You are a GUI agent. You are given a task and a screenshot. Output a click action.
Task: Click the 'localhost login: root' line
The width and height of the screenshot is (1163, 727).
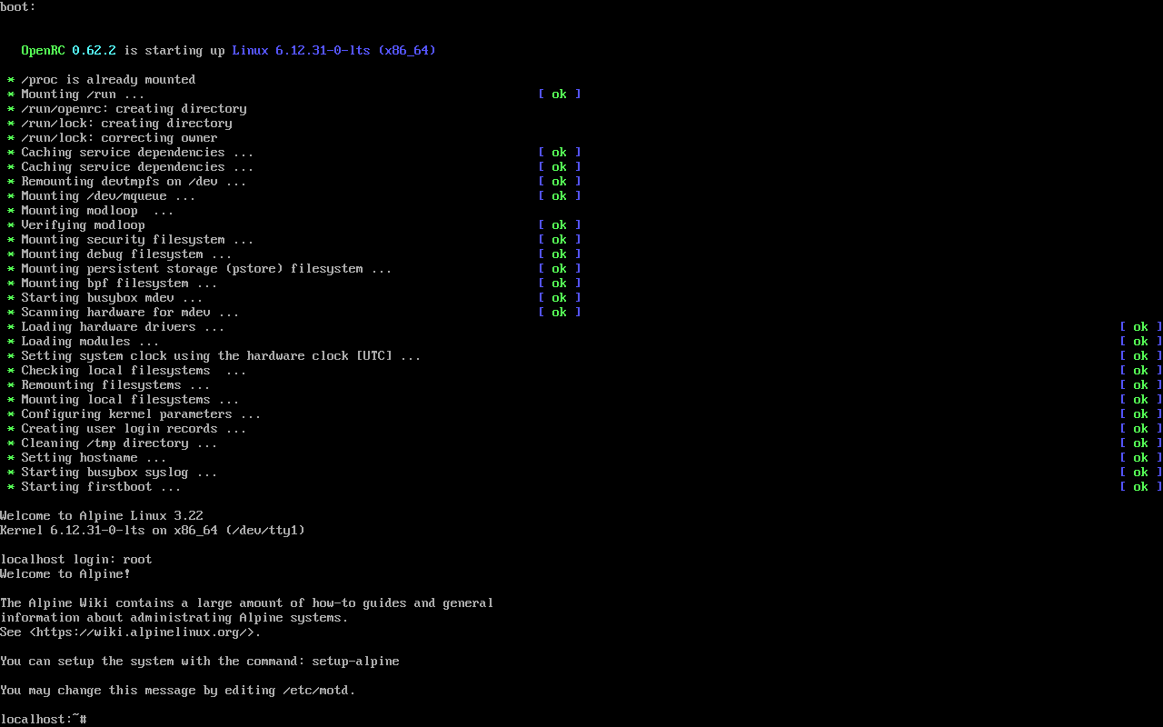pyautogui.click(x=76, y=560)
